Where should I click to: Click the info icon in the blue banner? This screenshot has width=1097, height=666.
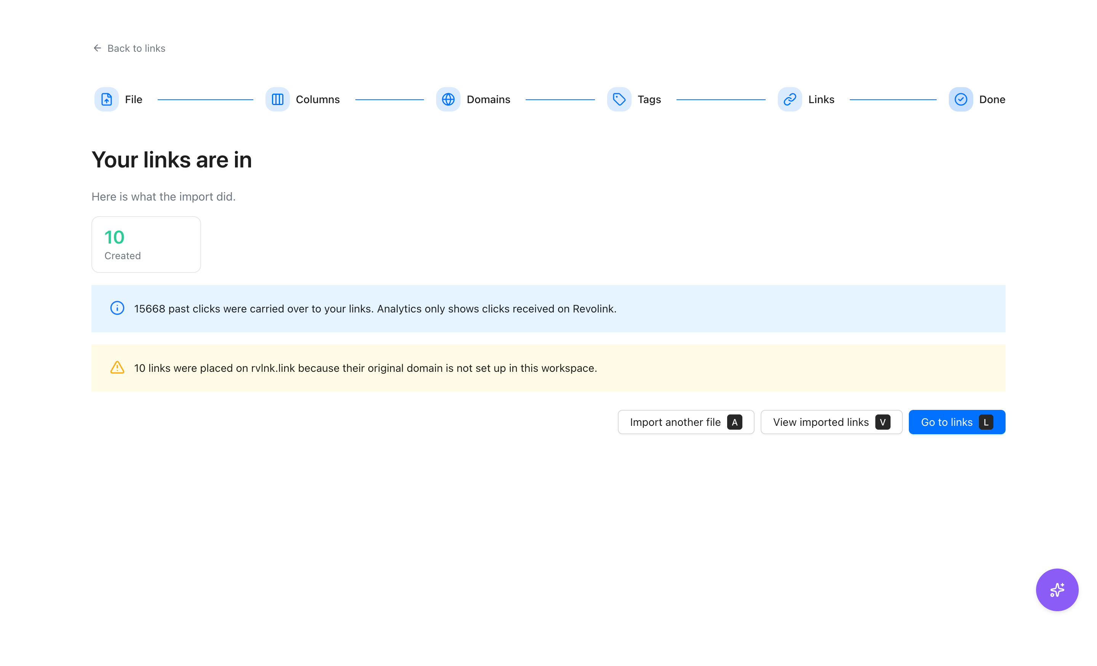coord(117,308)
